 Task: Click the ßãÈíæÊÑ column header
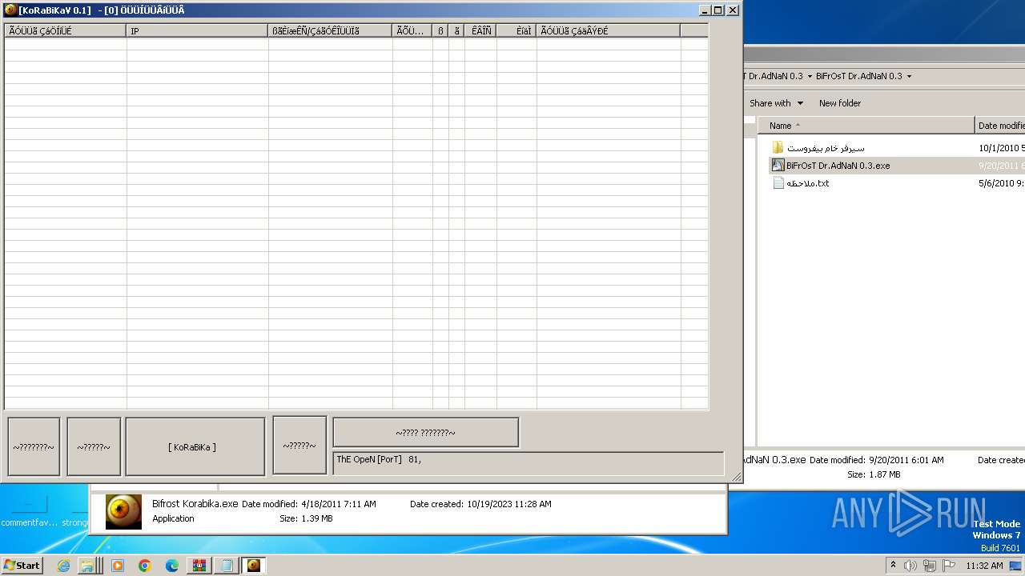[x=330, y=31]
